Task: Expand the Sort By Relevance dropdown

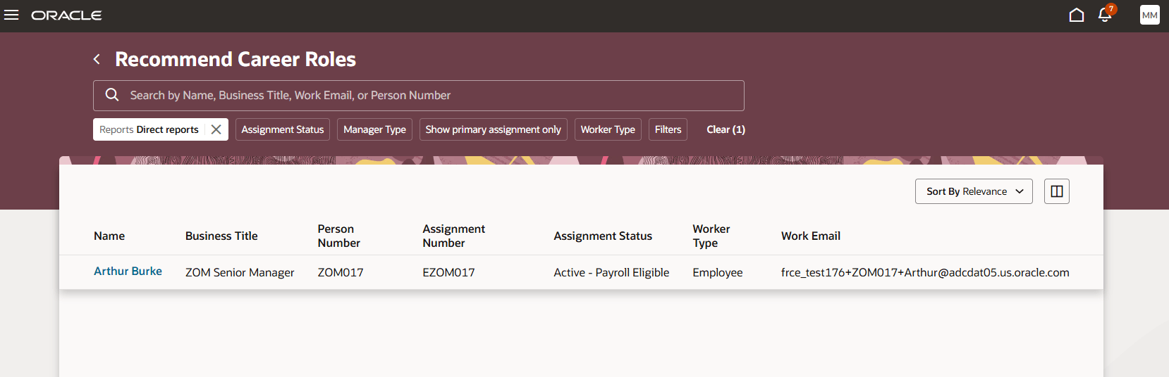Action: (x=974, y=191)
